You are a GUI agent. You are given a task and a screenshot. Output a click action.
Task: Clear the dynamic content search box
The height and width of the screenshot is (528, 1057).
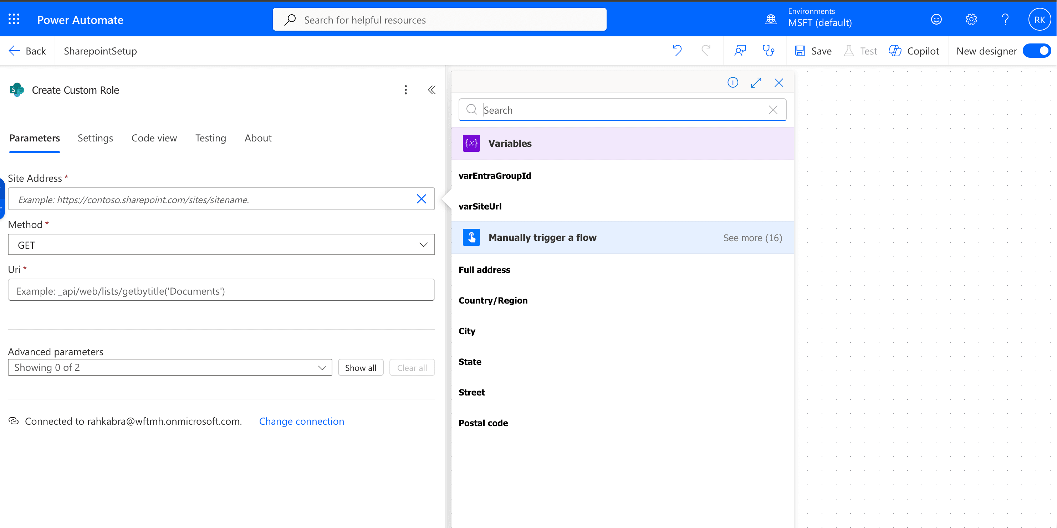(773, 110)
